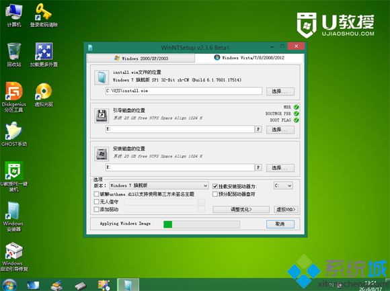
Task: Click the Applying Windows Image progress bar
Action: [202, 224]
